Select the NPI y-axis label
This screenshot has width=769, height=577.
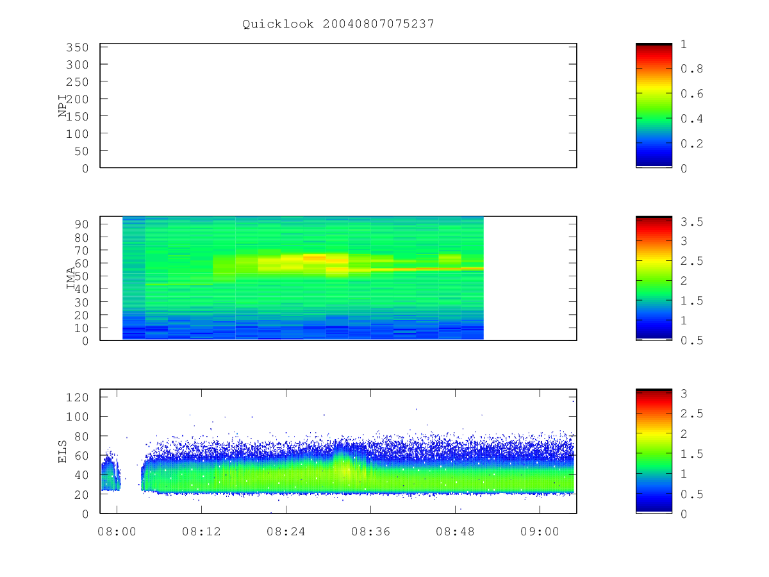[63, 107]
